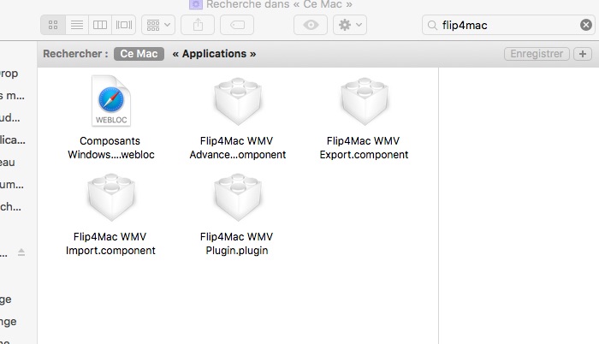Screen dimensions: 599x344
Task: Select Flip4Mac WMV Plugin.plugin icon
Action: tap(238, 197)
